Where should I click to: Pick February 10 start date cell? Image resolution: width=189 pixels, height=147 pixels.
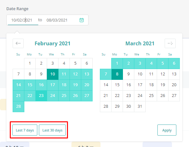[52, 74]
